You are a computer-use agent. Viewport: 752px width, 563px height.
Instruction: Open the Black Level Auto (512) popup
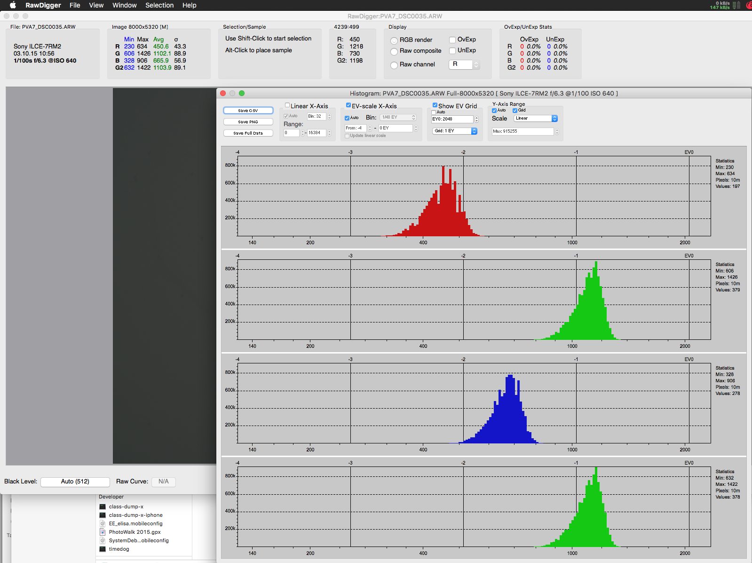pos(75,482)
